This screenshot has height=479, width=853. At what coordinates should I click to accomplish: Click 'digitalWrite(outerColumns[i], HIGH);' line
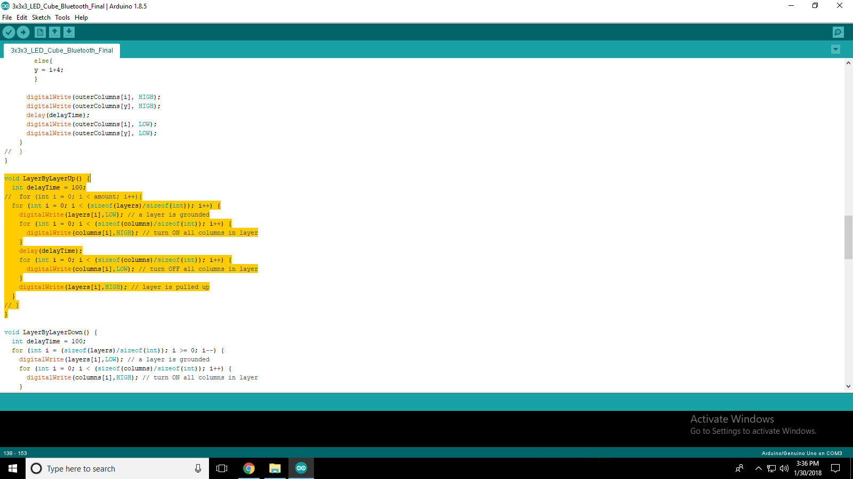click(93, 97)
